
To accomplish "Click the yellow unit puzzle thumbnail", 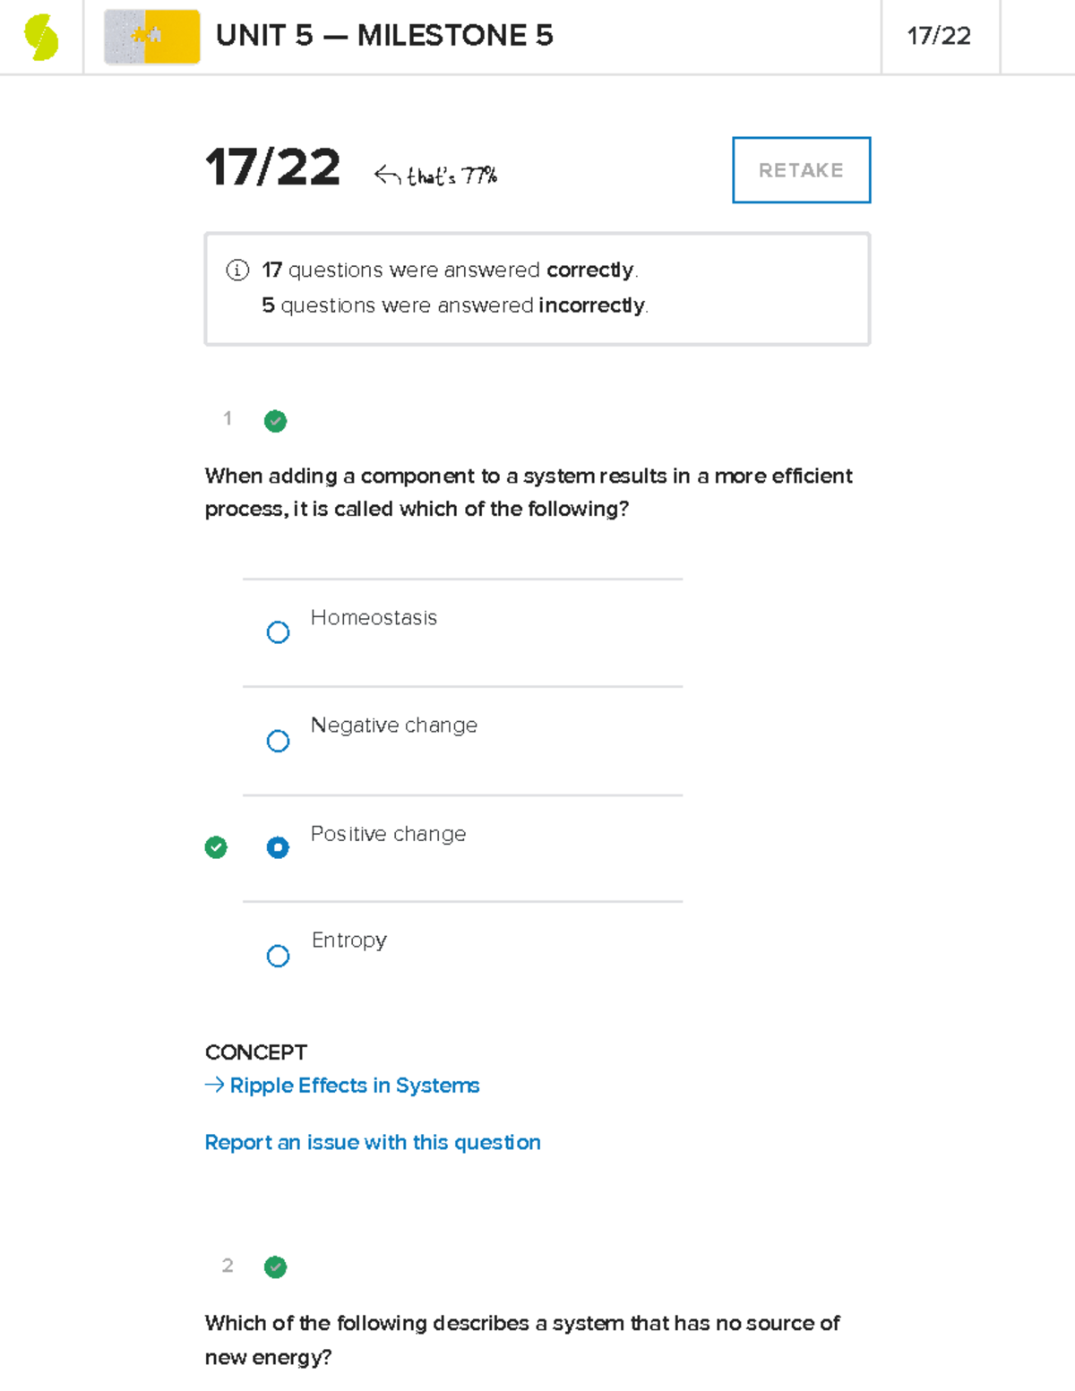I will click(x=152, y=37).
